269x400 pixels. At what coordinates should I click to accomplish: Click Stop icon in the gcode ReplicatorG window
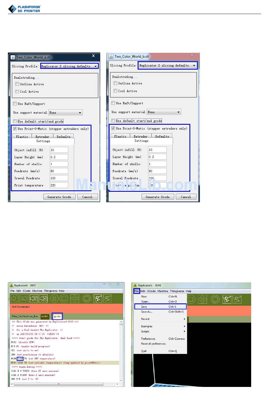[x=64, y=299]
